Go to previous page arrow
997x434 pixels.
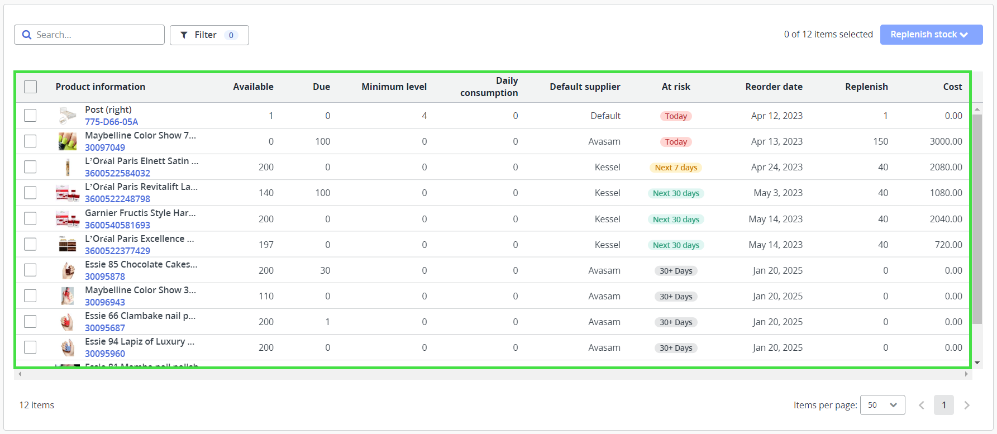tap(921, 405)
